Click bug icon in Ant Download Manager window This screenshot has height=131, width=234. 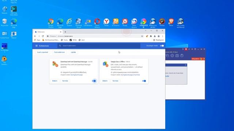pyautogui.click(x=177, y=56)
